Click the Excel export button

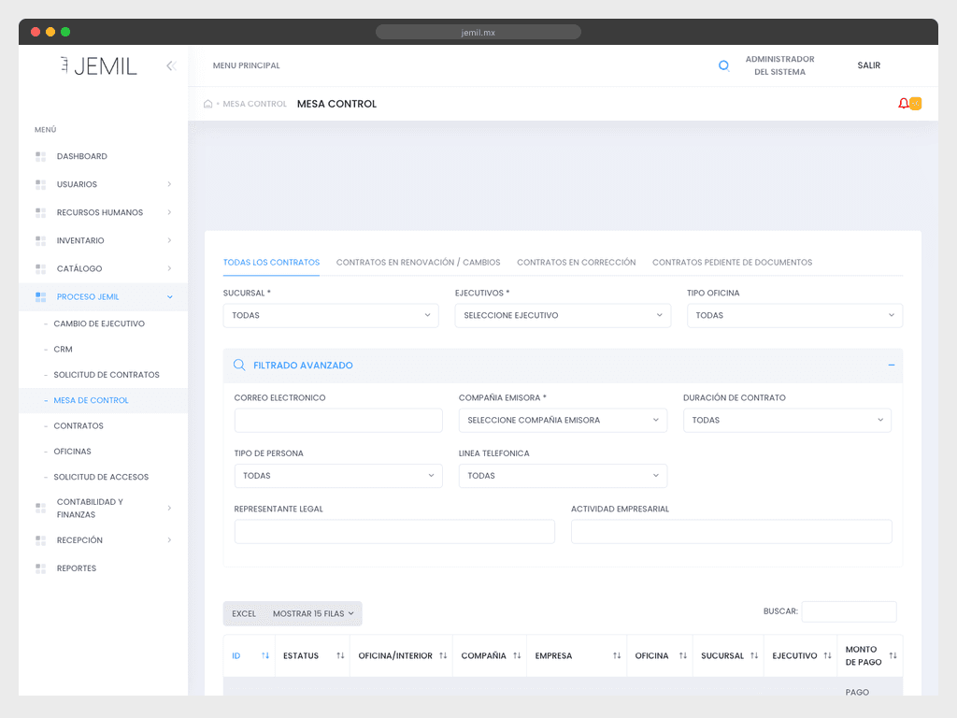pos(244,613)
